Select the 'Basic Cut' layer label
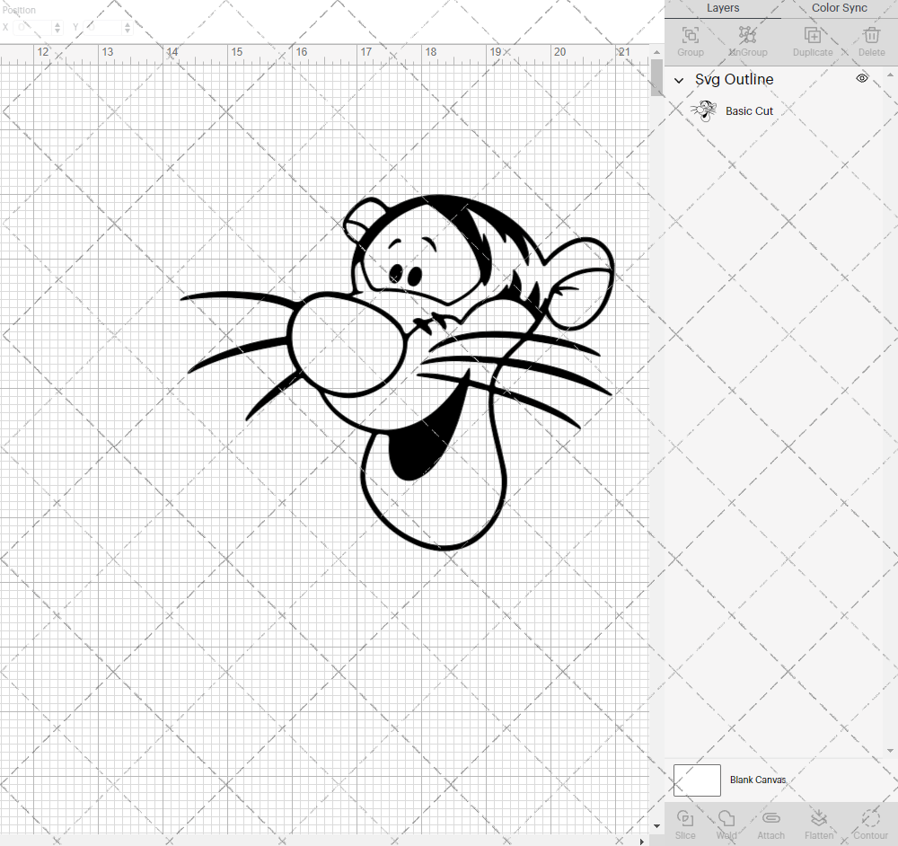 click(749, 111)
